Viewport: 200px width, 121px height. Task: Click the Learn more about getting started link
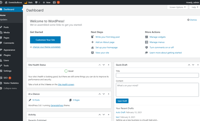pyautogui.click(x=166, y=53)
